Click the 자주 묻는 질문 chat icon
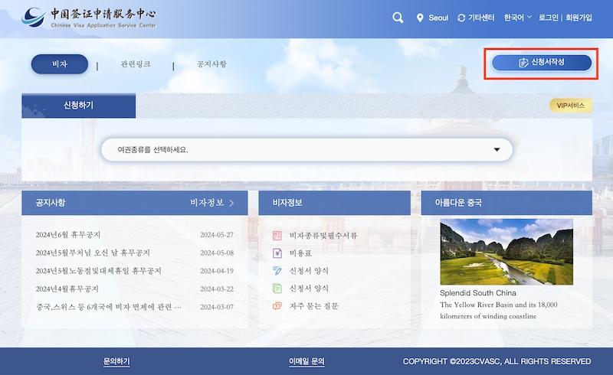 tap(277, 306)
